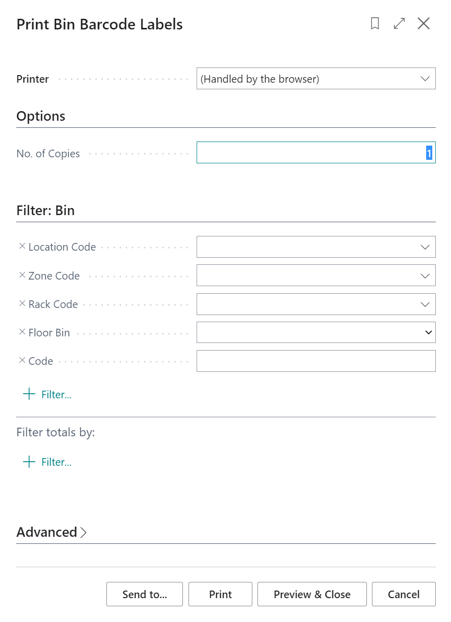Click the Send to... button
Image resolution: width=451 pixels, height=622 pixels.
[144, 594]
